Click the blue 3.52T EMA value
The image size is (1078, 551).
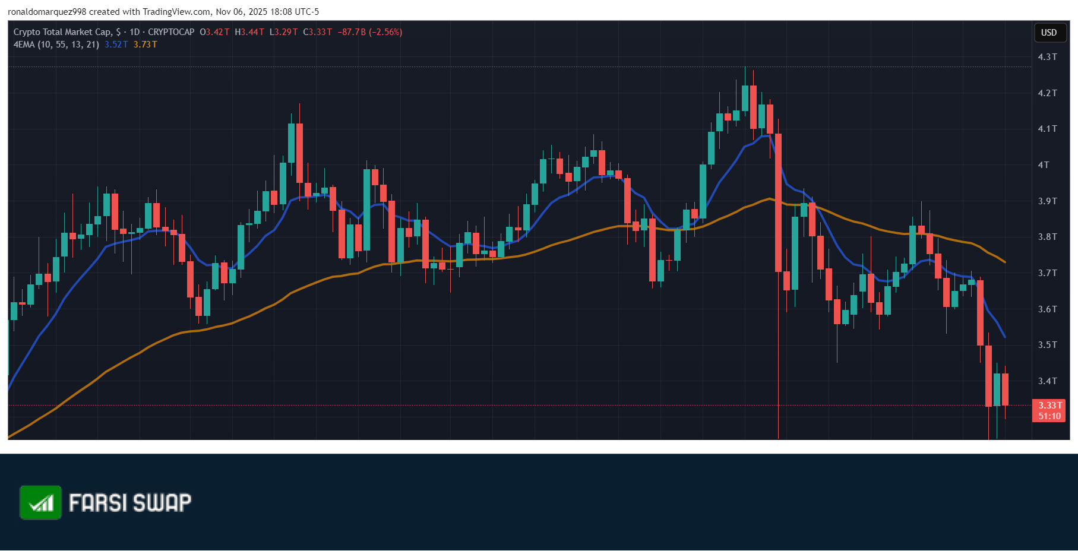116,45
